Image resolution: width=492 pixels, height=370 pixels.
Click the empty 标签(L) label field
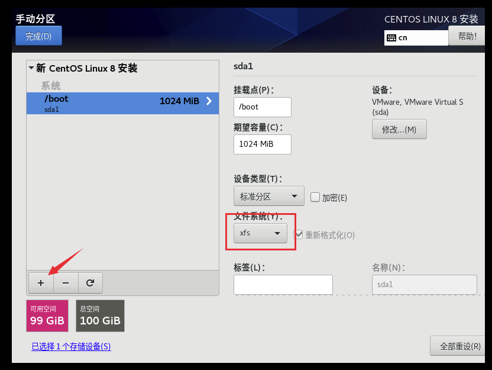click(283, 285)
